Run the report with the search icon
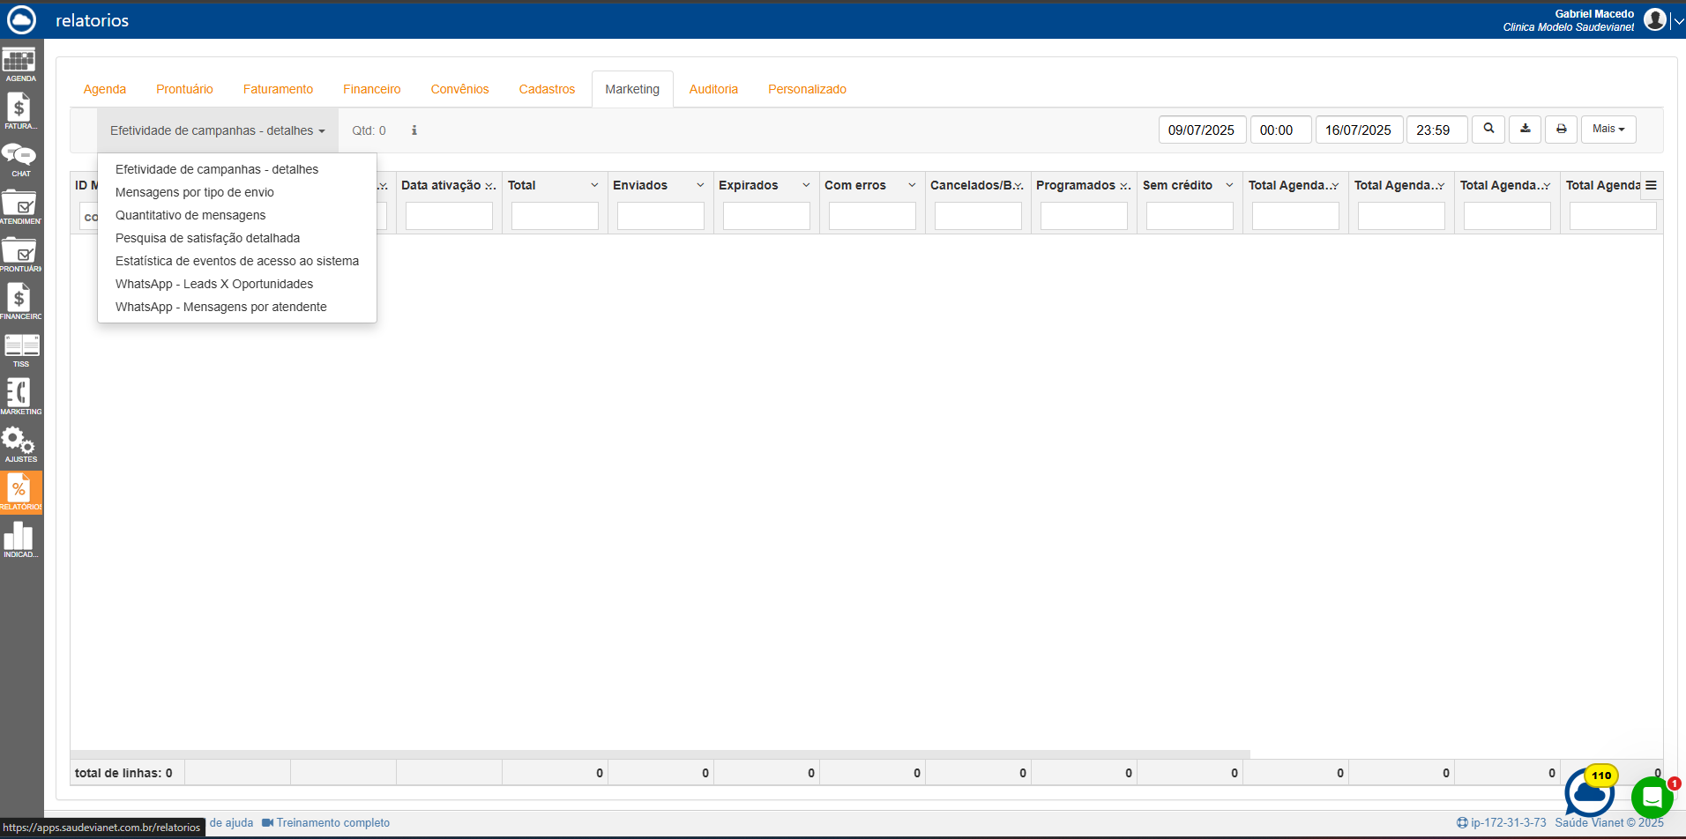 pos(1488,130)
